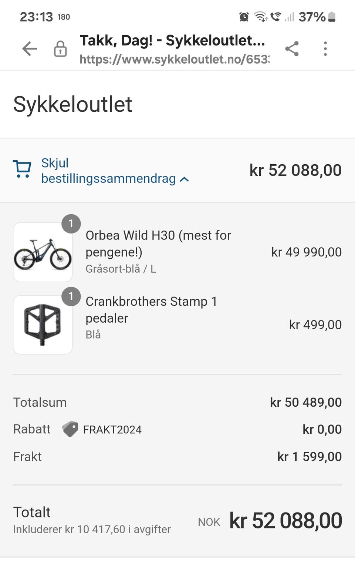Tap the Orbea Wild H30 product name
The image size is (355, 571).
[158, 243]
